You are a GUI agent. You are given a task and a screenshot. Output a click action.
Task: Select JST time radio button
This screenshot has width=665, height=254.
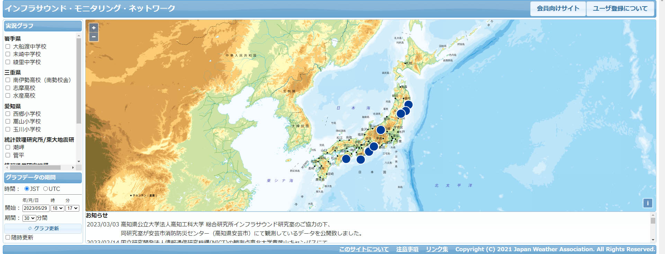click(27, 189)
